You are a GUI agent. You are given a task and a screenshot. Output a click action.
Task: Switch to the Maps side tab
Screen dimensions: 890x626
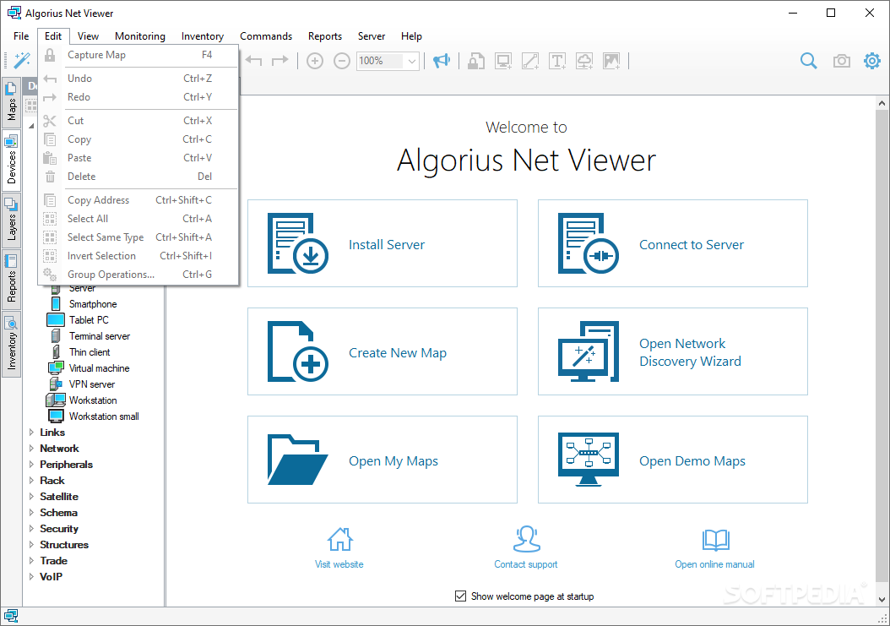tap(11, 103)
